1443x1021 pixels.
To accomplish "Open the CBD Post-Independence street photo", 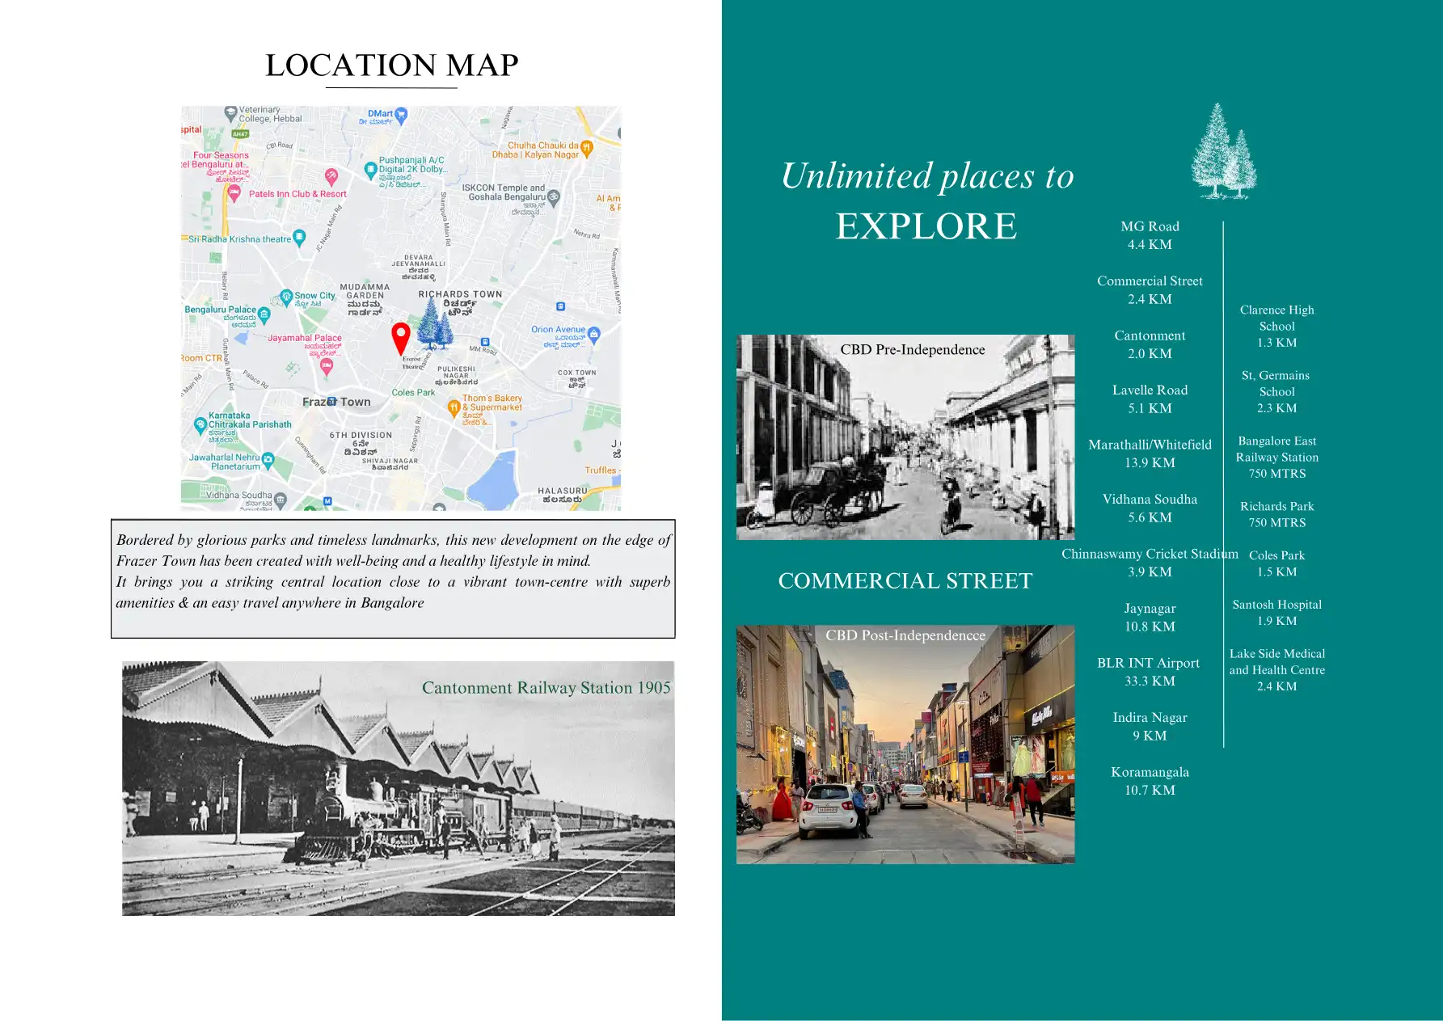I will tap(905, 744).
